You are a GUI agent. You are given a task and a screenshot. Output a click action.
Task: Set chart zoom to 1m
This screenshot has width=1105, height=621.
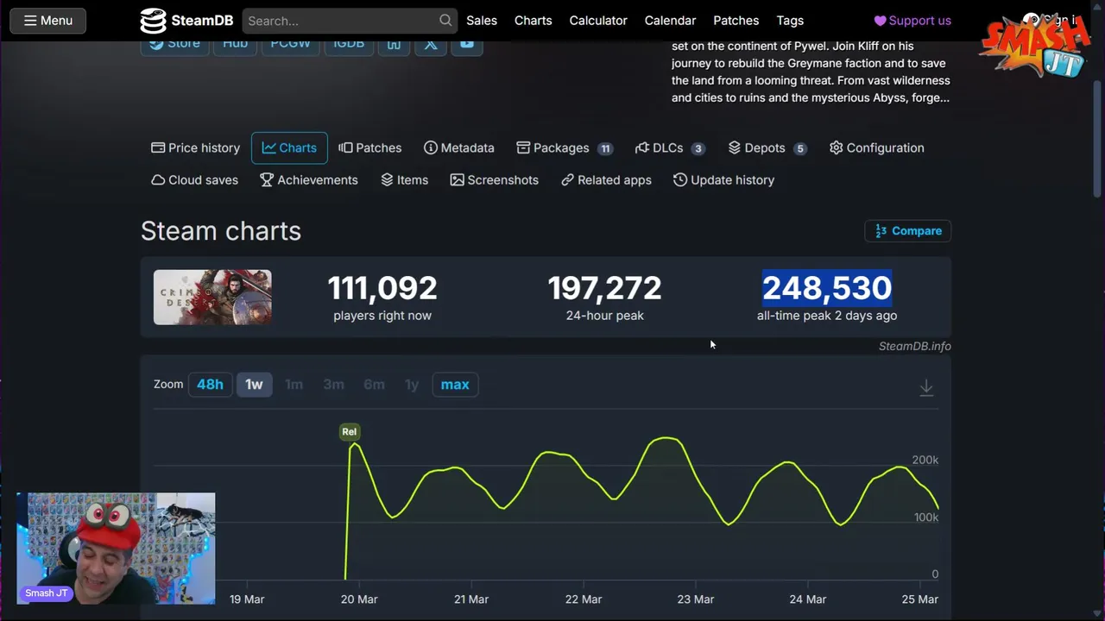click(x=294, y=384)
